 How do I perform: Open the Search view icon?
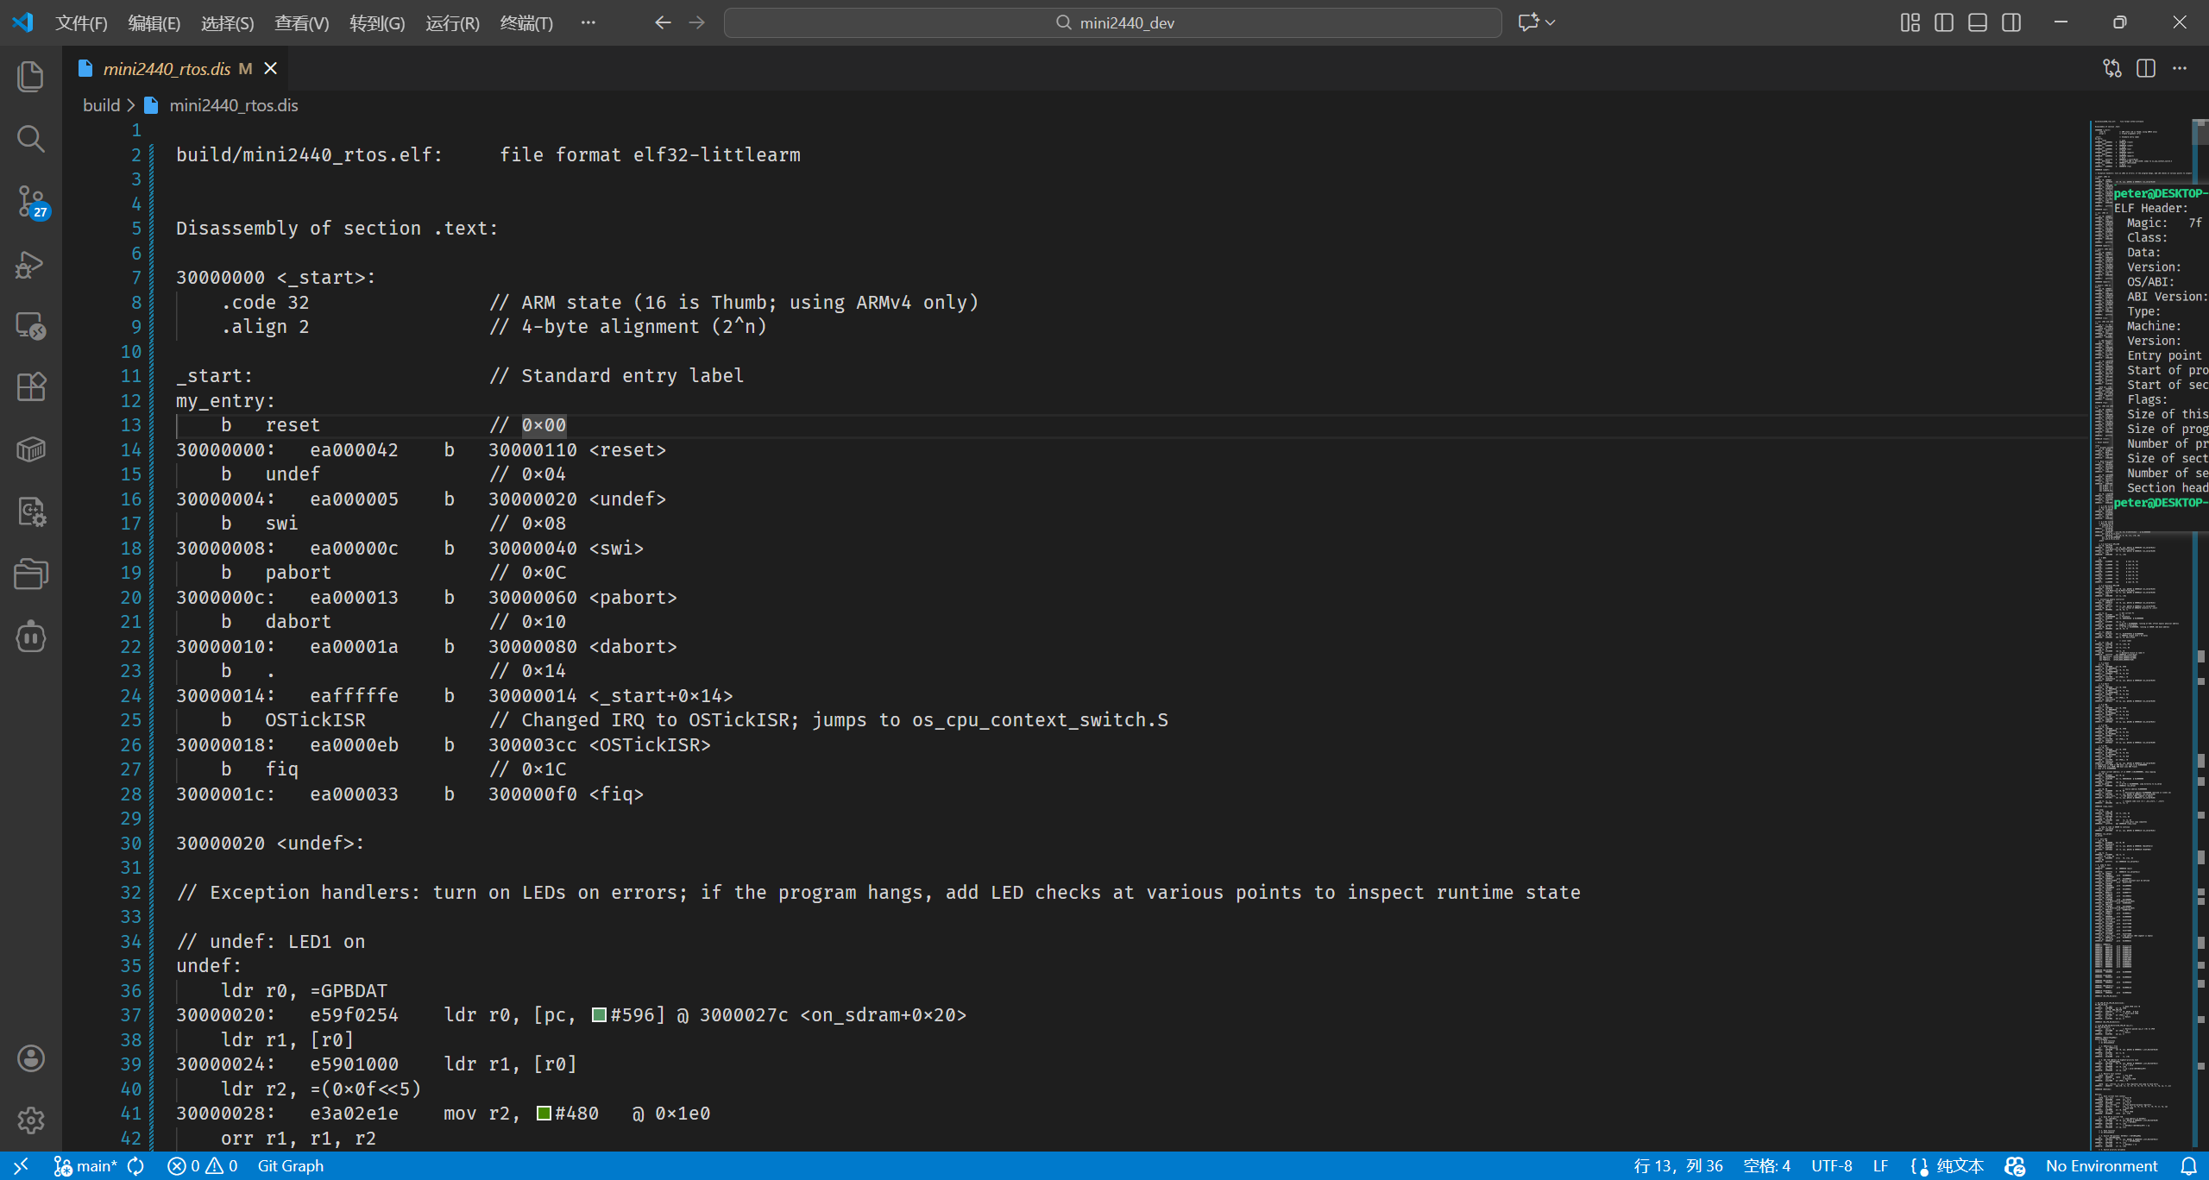[31, 139]
